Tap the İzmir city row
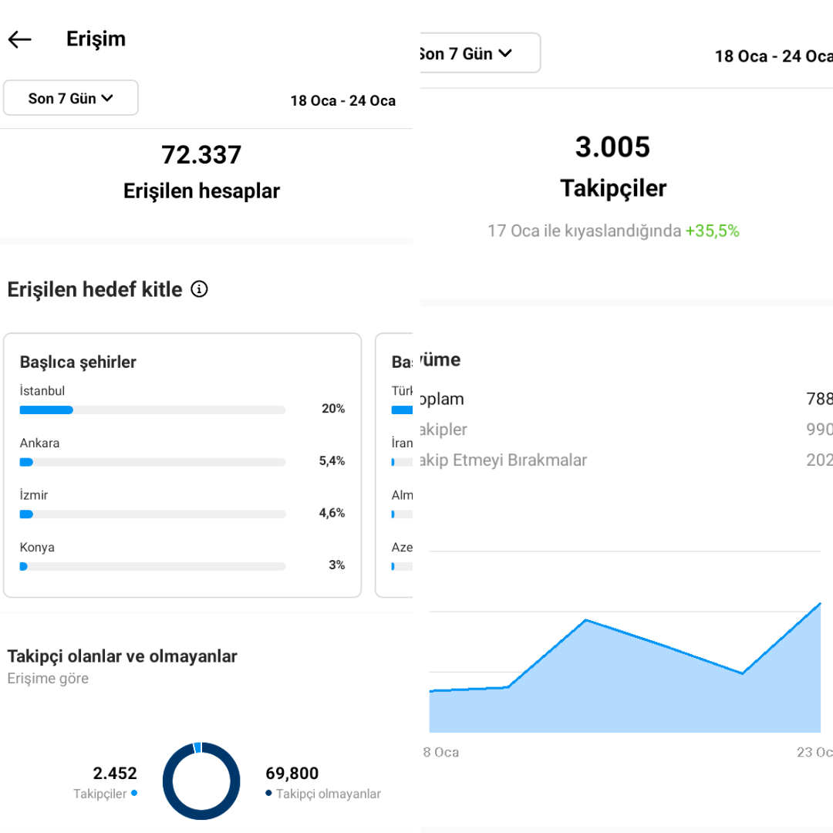Viewport: 833px width, 833px height. 182,504
